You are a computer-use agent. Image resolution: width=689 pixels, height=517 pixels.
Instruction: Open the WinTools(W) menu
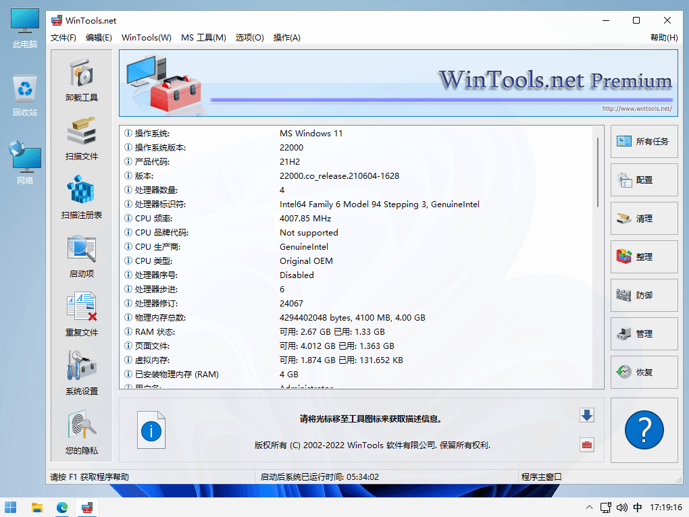click(x=147, y=38)
